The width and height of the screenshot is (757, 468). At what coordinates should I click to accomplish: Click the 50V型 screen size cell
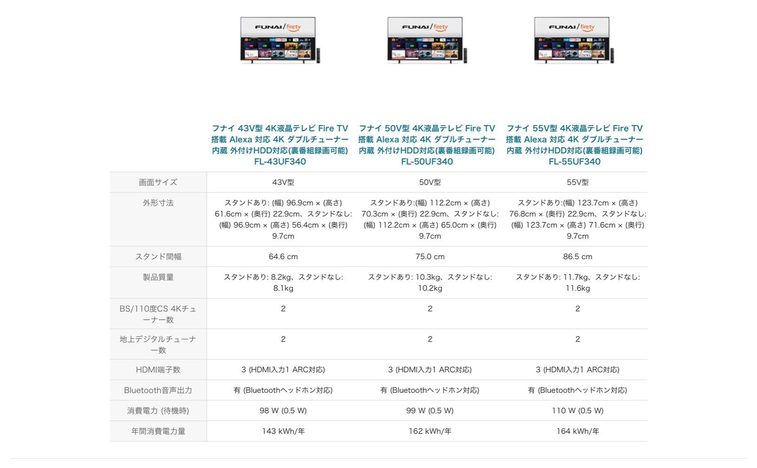coord(430,182)
